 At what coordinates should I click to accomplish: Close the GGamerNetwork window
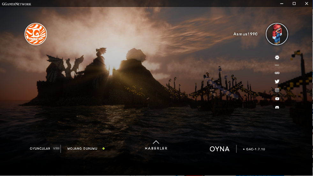(x=307, y=4)
